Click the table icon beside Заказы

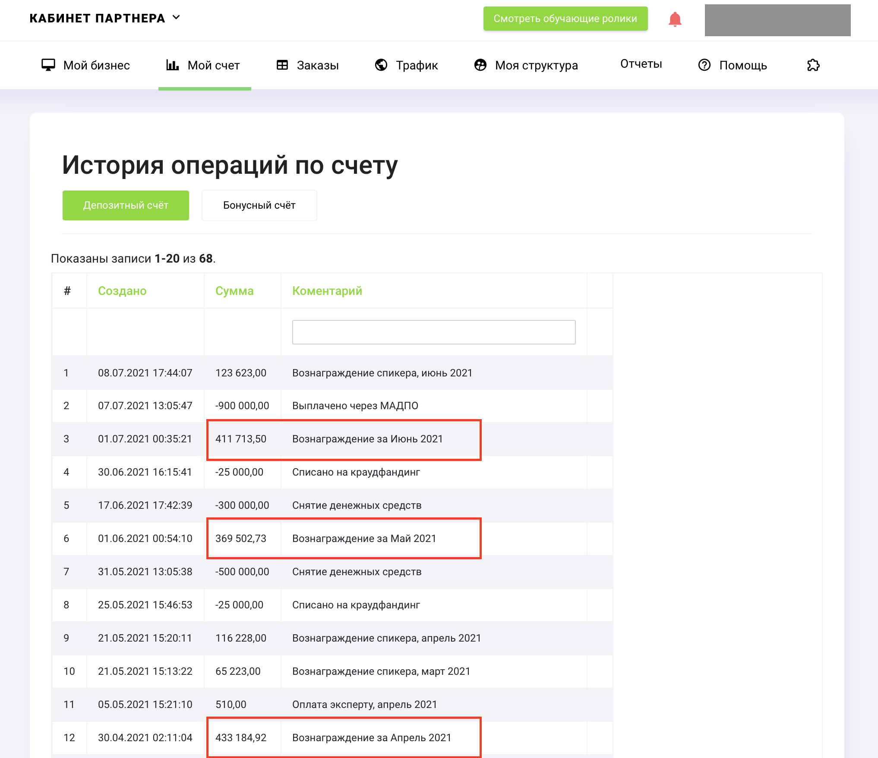pos(282,65)
